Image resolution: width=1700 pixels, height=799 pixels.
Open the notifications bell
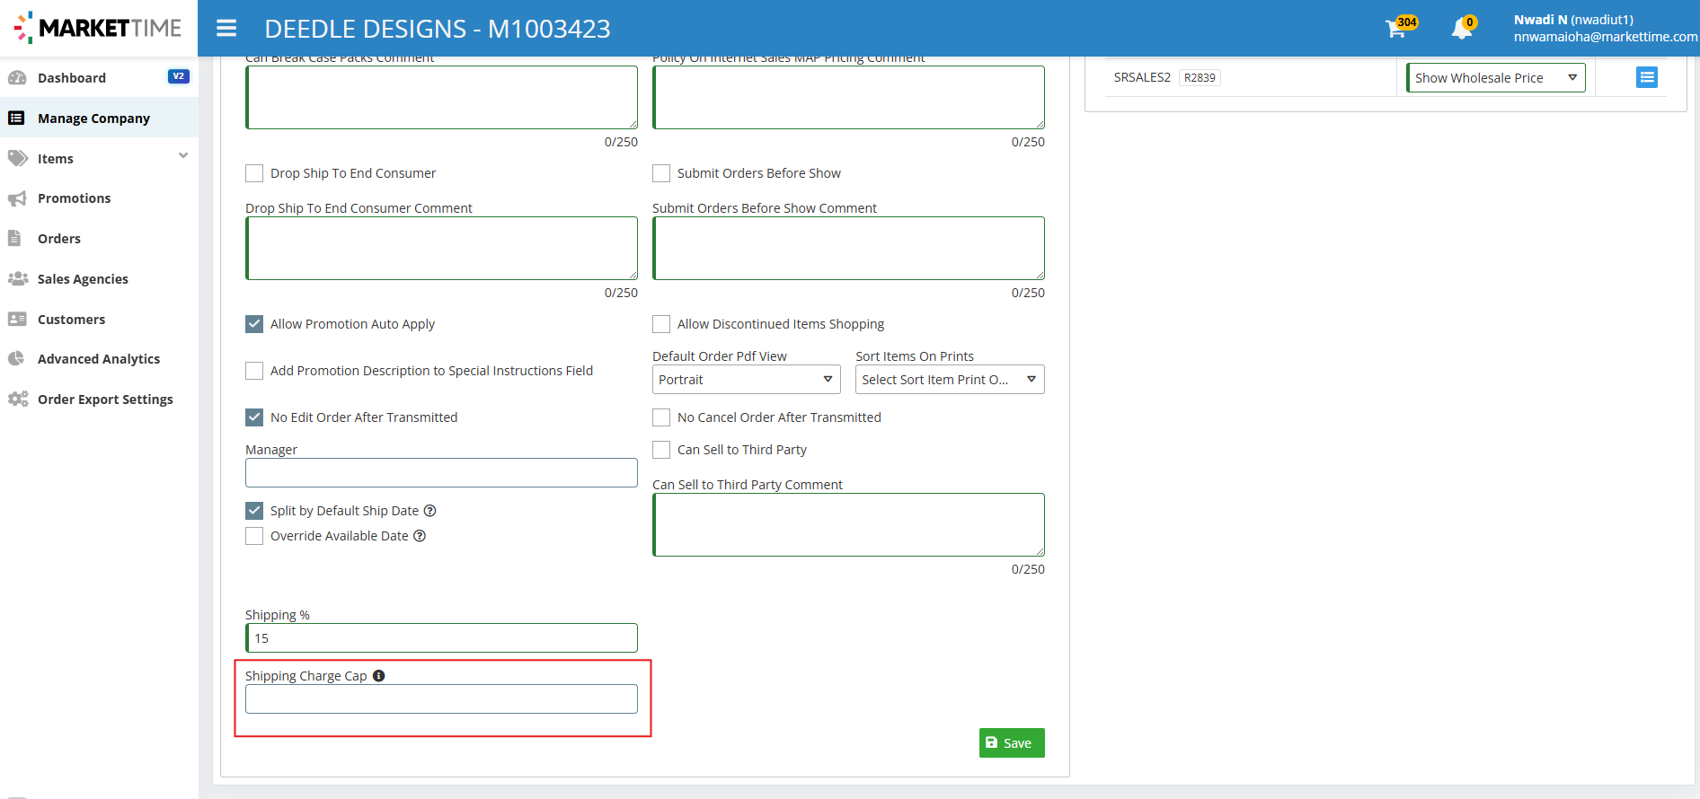click(1463, 28)
